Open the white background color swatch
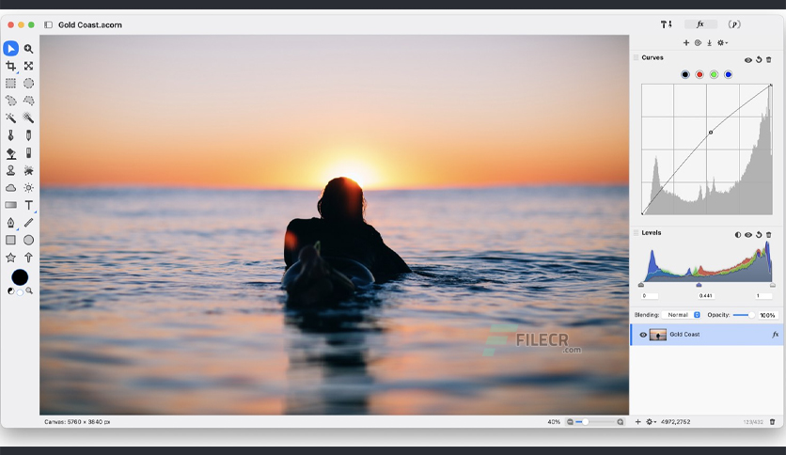The image size is (786, 455). pos(20,292)
